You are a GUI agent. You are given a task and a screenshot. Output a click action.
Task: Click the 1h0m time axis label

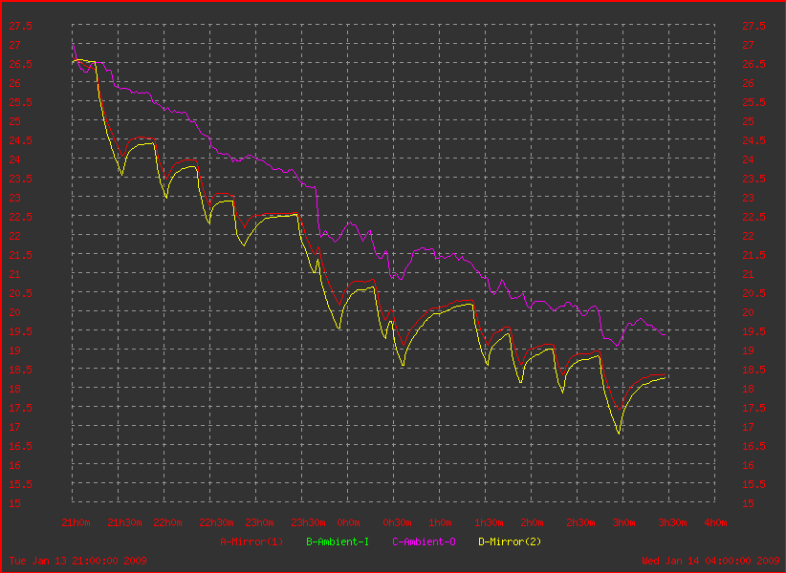pos(440,522)
